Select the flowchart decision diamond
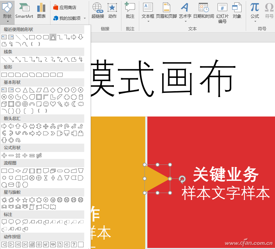This screenshot has height=249, width=275. [x=18, y=171]
